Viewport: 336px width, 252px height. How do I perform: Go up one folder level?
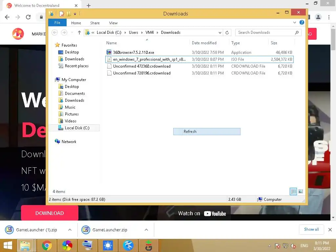pos(79,32)
